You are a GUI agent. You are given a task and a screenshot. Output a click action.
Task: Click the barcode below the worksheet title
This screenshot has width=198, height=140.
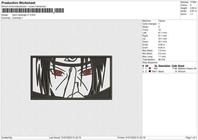click(x=33, y=11)
